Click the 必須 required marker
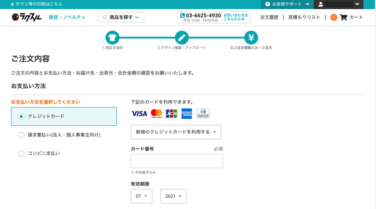The height and width of the screenshot is (209, 376). point(218,149)
